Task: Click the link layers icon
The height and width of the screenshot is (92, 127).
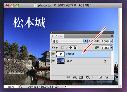Action: 68,77
